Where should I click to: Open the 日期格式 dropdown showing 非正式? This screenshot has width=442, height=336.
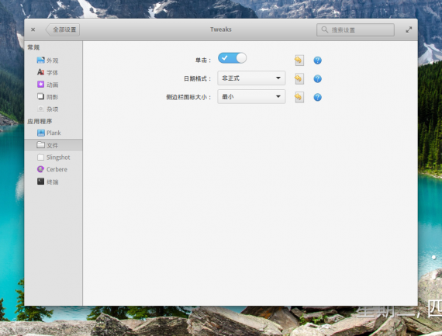pos(251,78)
